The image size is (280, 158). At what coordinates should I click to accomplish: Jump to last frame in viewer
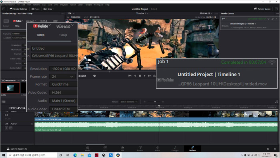(150, 76)
